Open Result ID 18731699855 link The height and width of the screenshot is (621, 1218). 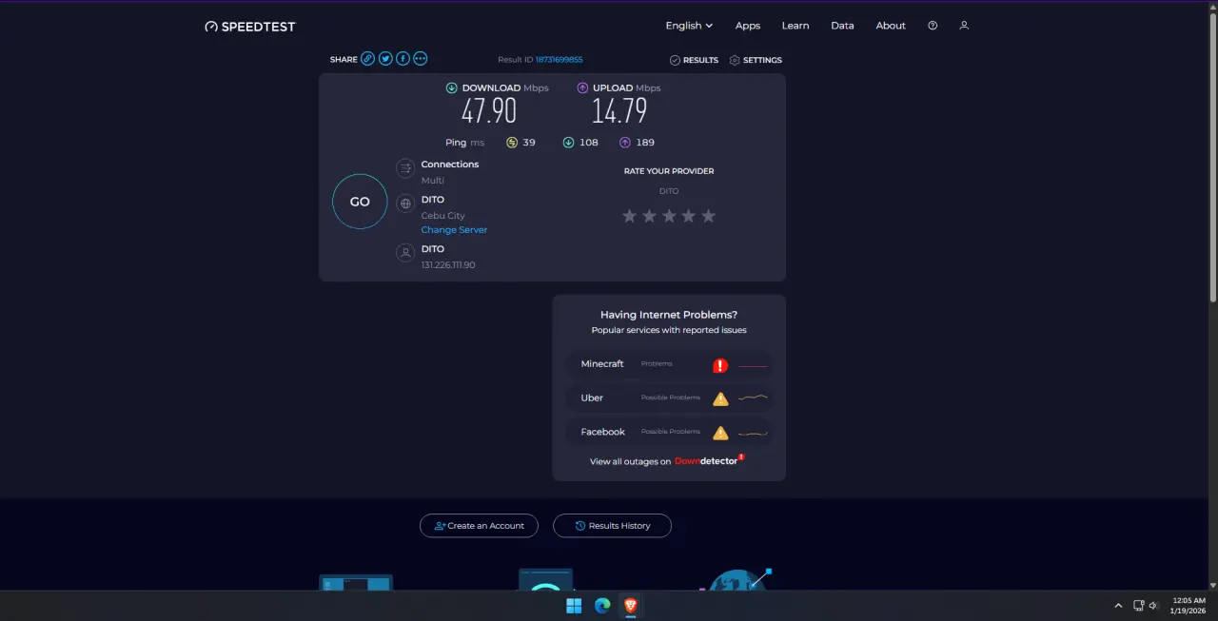pos(559,60)
